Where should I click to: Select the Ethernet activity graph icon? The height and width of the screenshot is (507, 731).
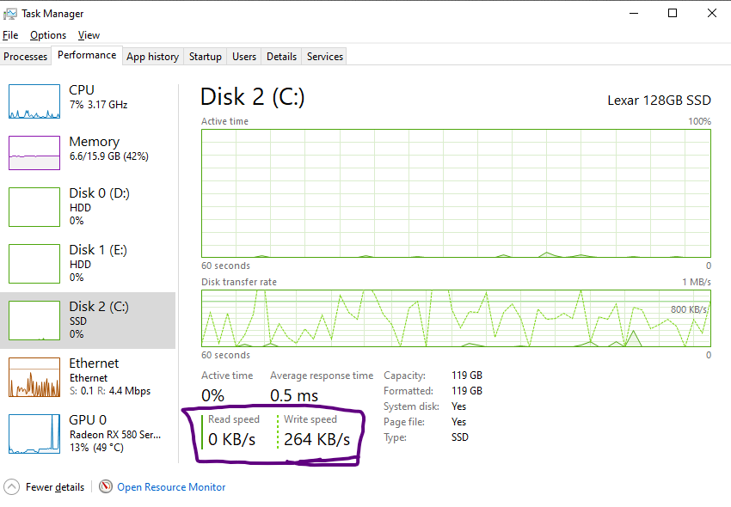pyautogui.click(x=34, y=377)
